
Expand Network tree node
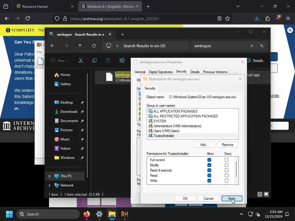coord(49,185)
